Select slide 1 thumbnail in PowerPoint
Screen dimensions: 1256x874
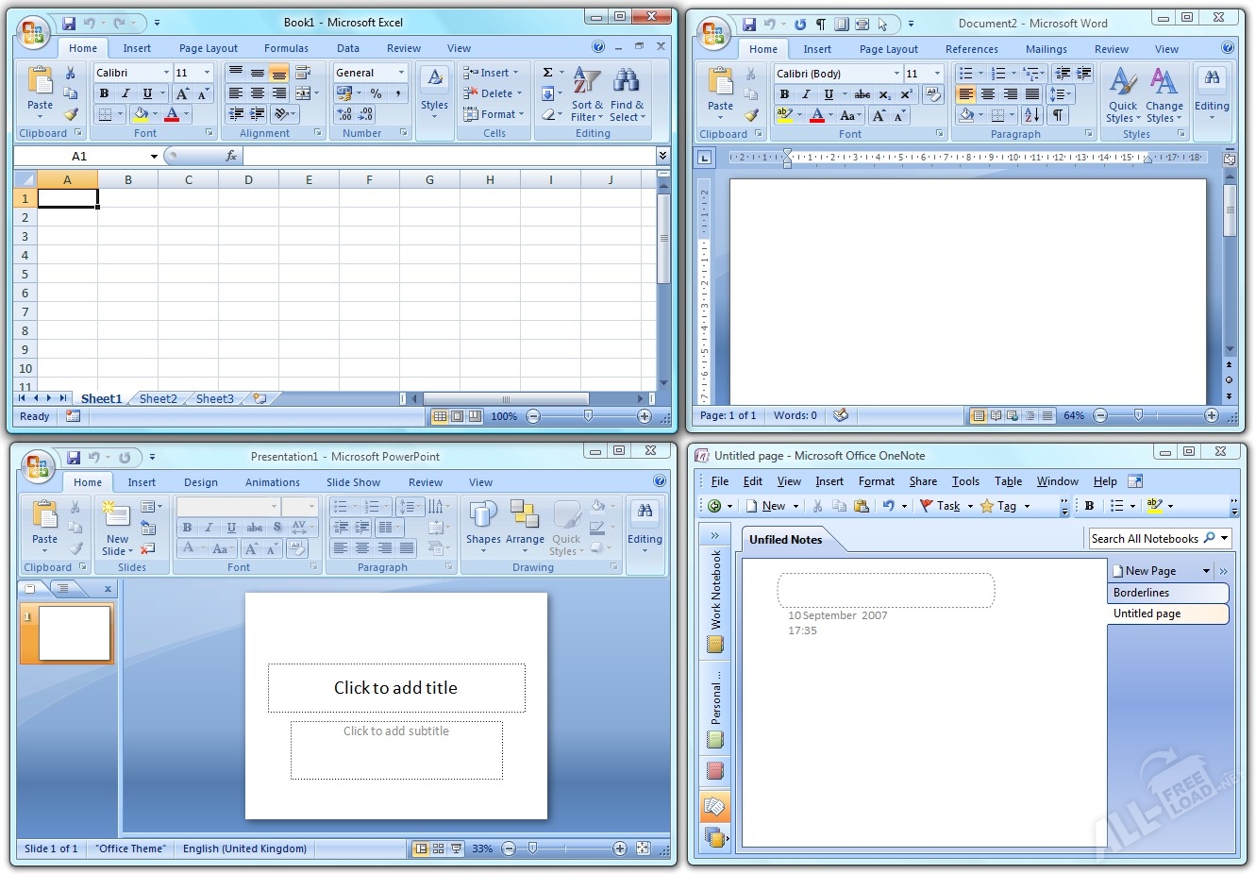pos(75,632)
